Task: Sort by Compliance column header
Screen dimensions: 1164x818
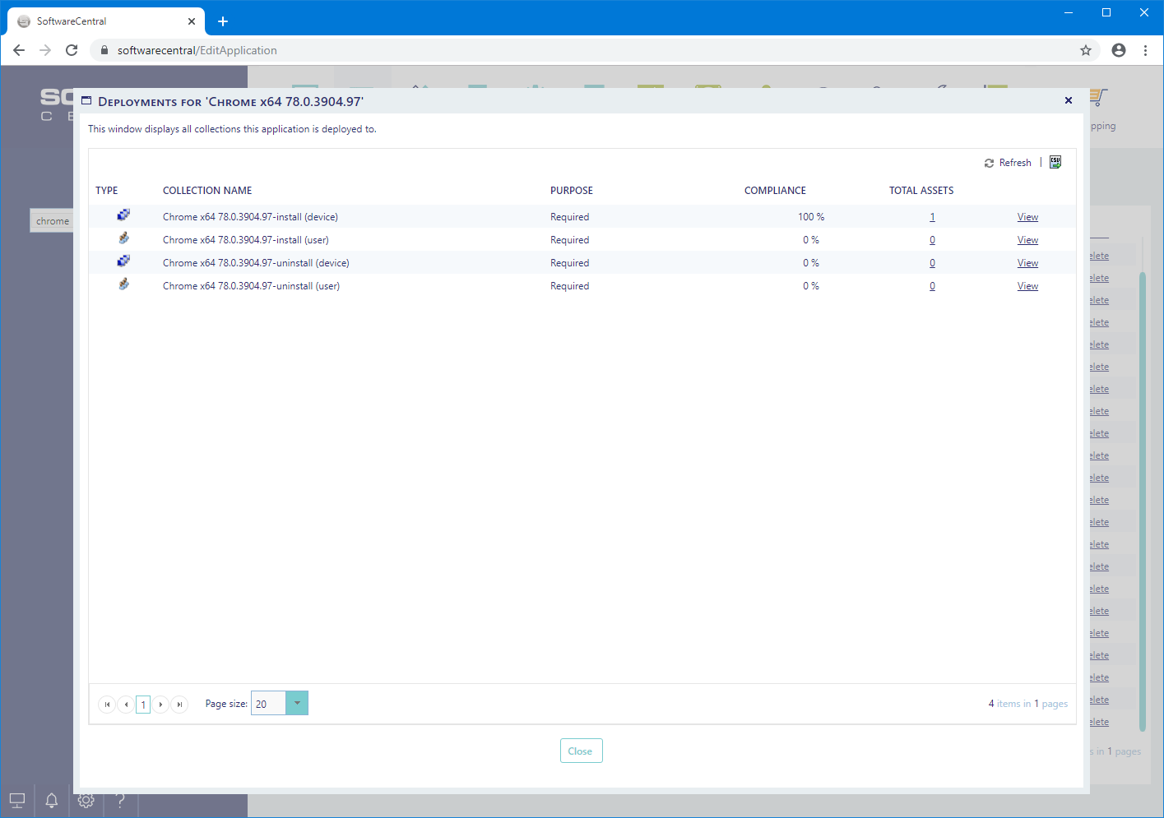Action: [775, 191]
